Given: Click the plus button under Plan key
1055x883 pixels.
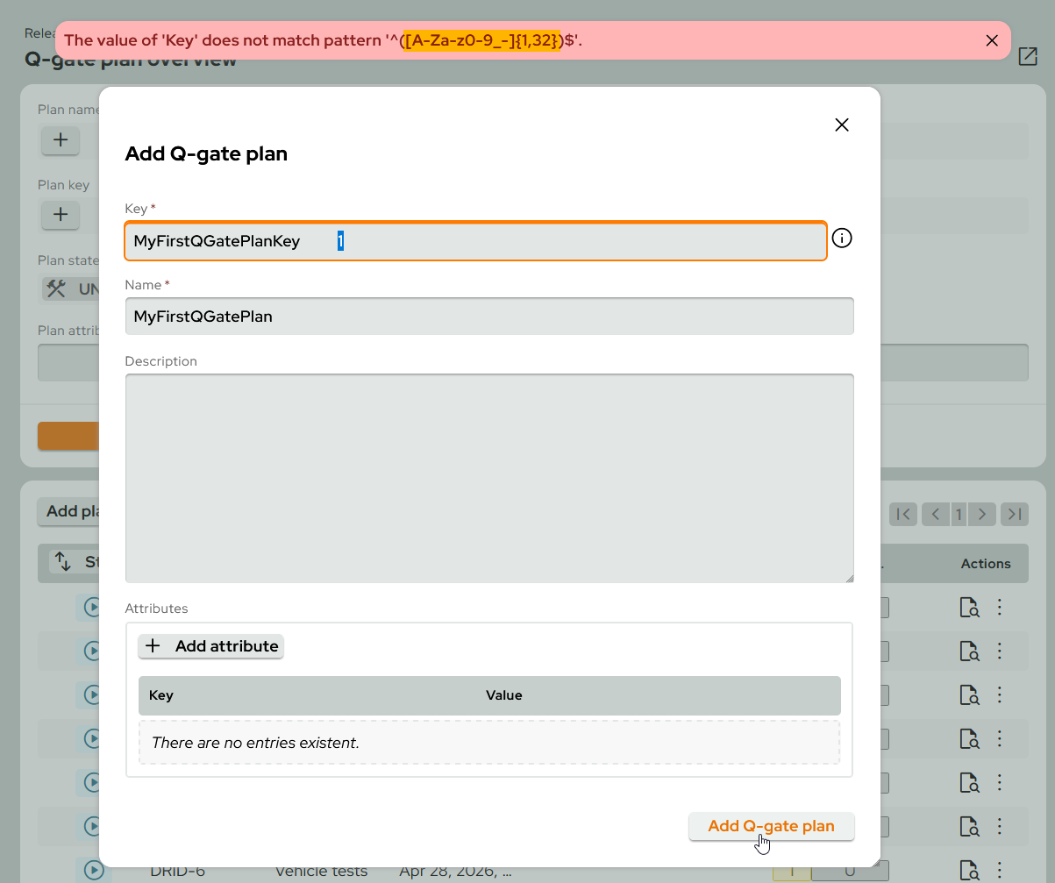Looking at the screenshot, I should (61, 215).
